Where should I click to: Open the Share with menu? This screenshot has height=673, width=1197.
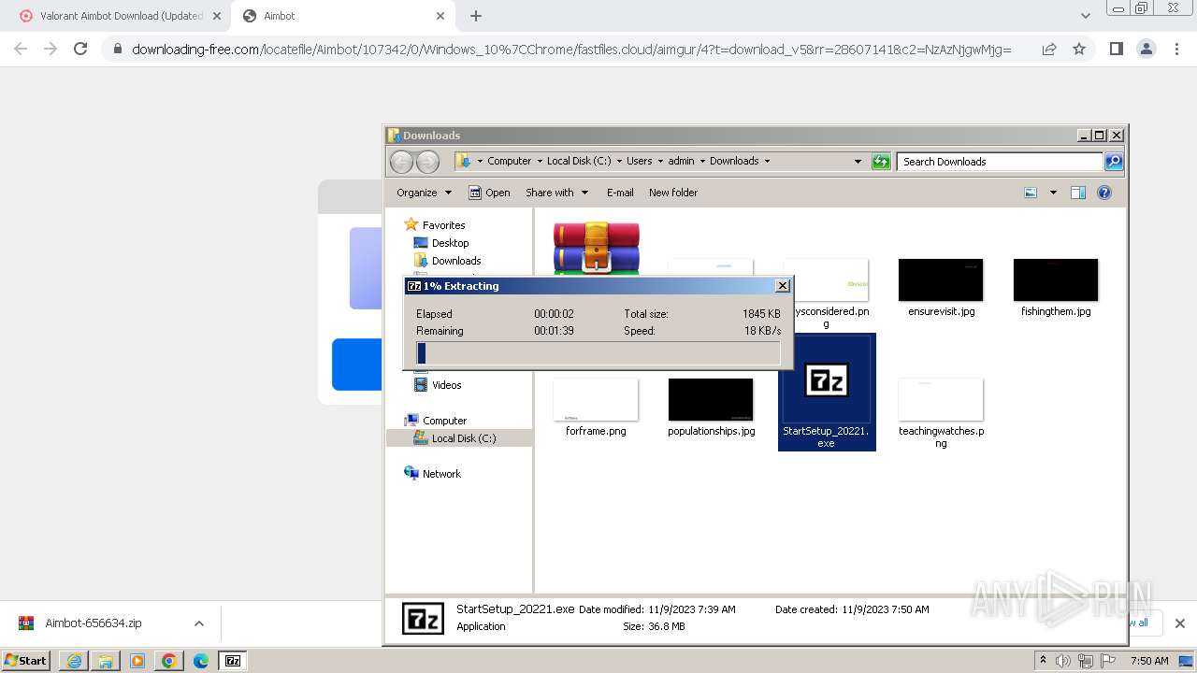[556, 193]
